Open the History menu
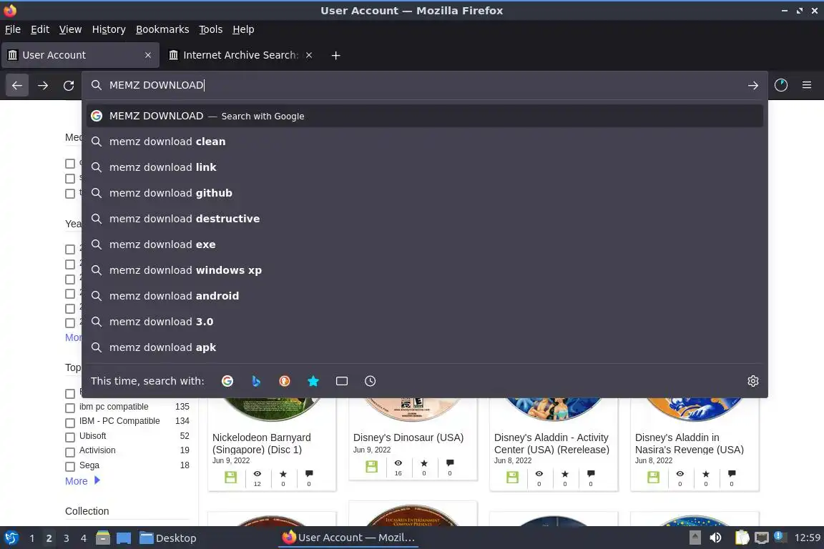 tap(109, 29)
